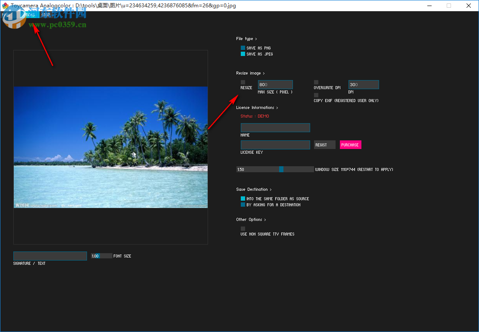Focus the license NAME input field

275,127
